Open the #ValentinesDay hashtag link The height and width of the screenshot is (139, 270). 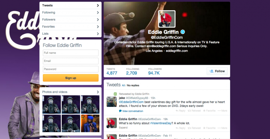pos(161,123)
